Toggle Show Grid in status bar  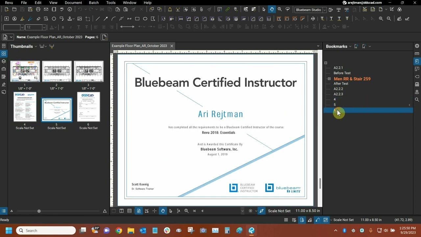(x=286, y=220)
